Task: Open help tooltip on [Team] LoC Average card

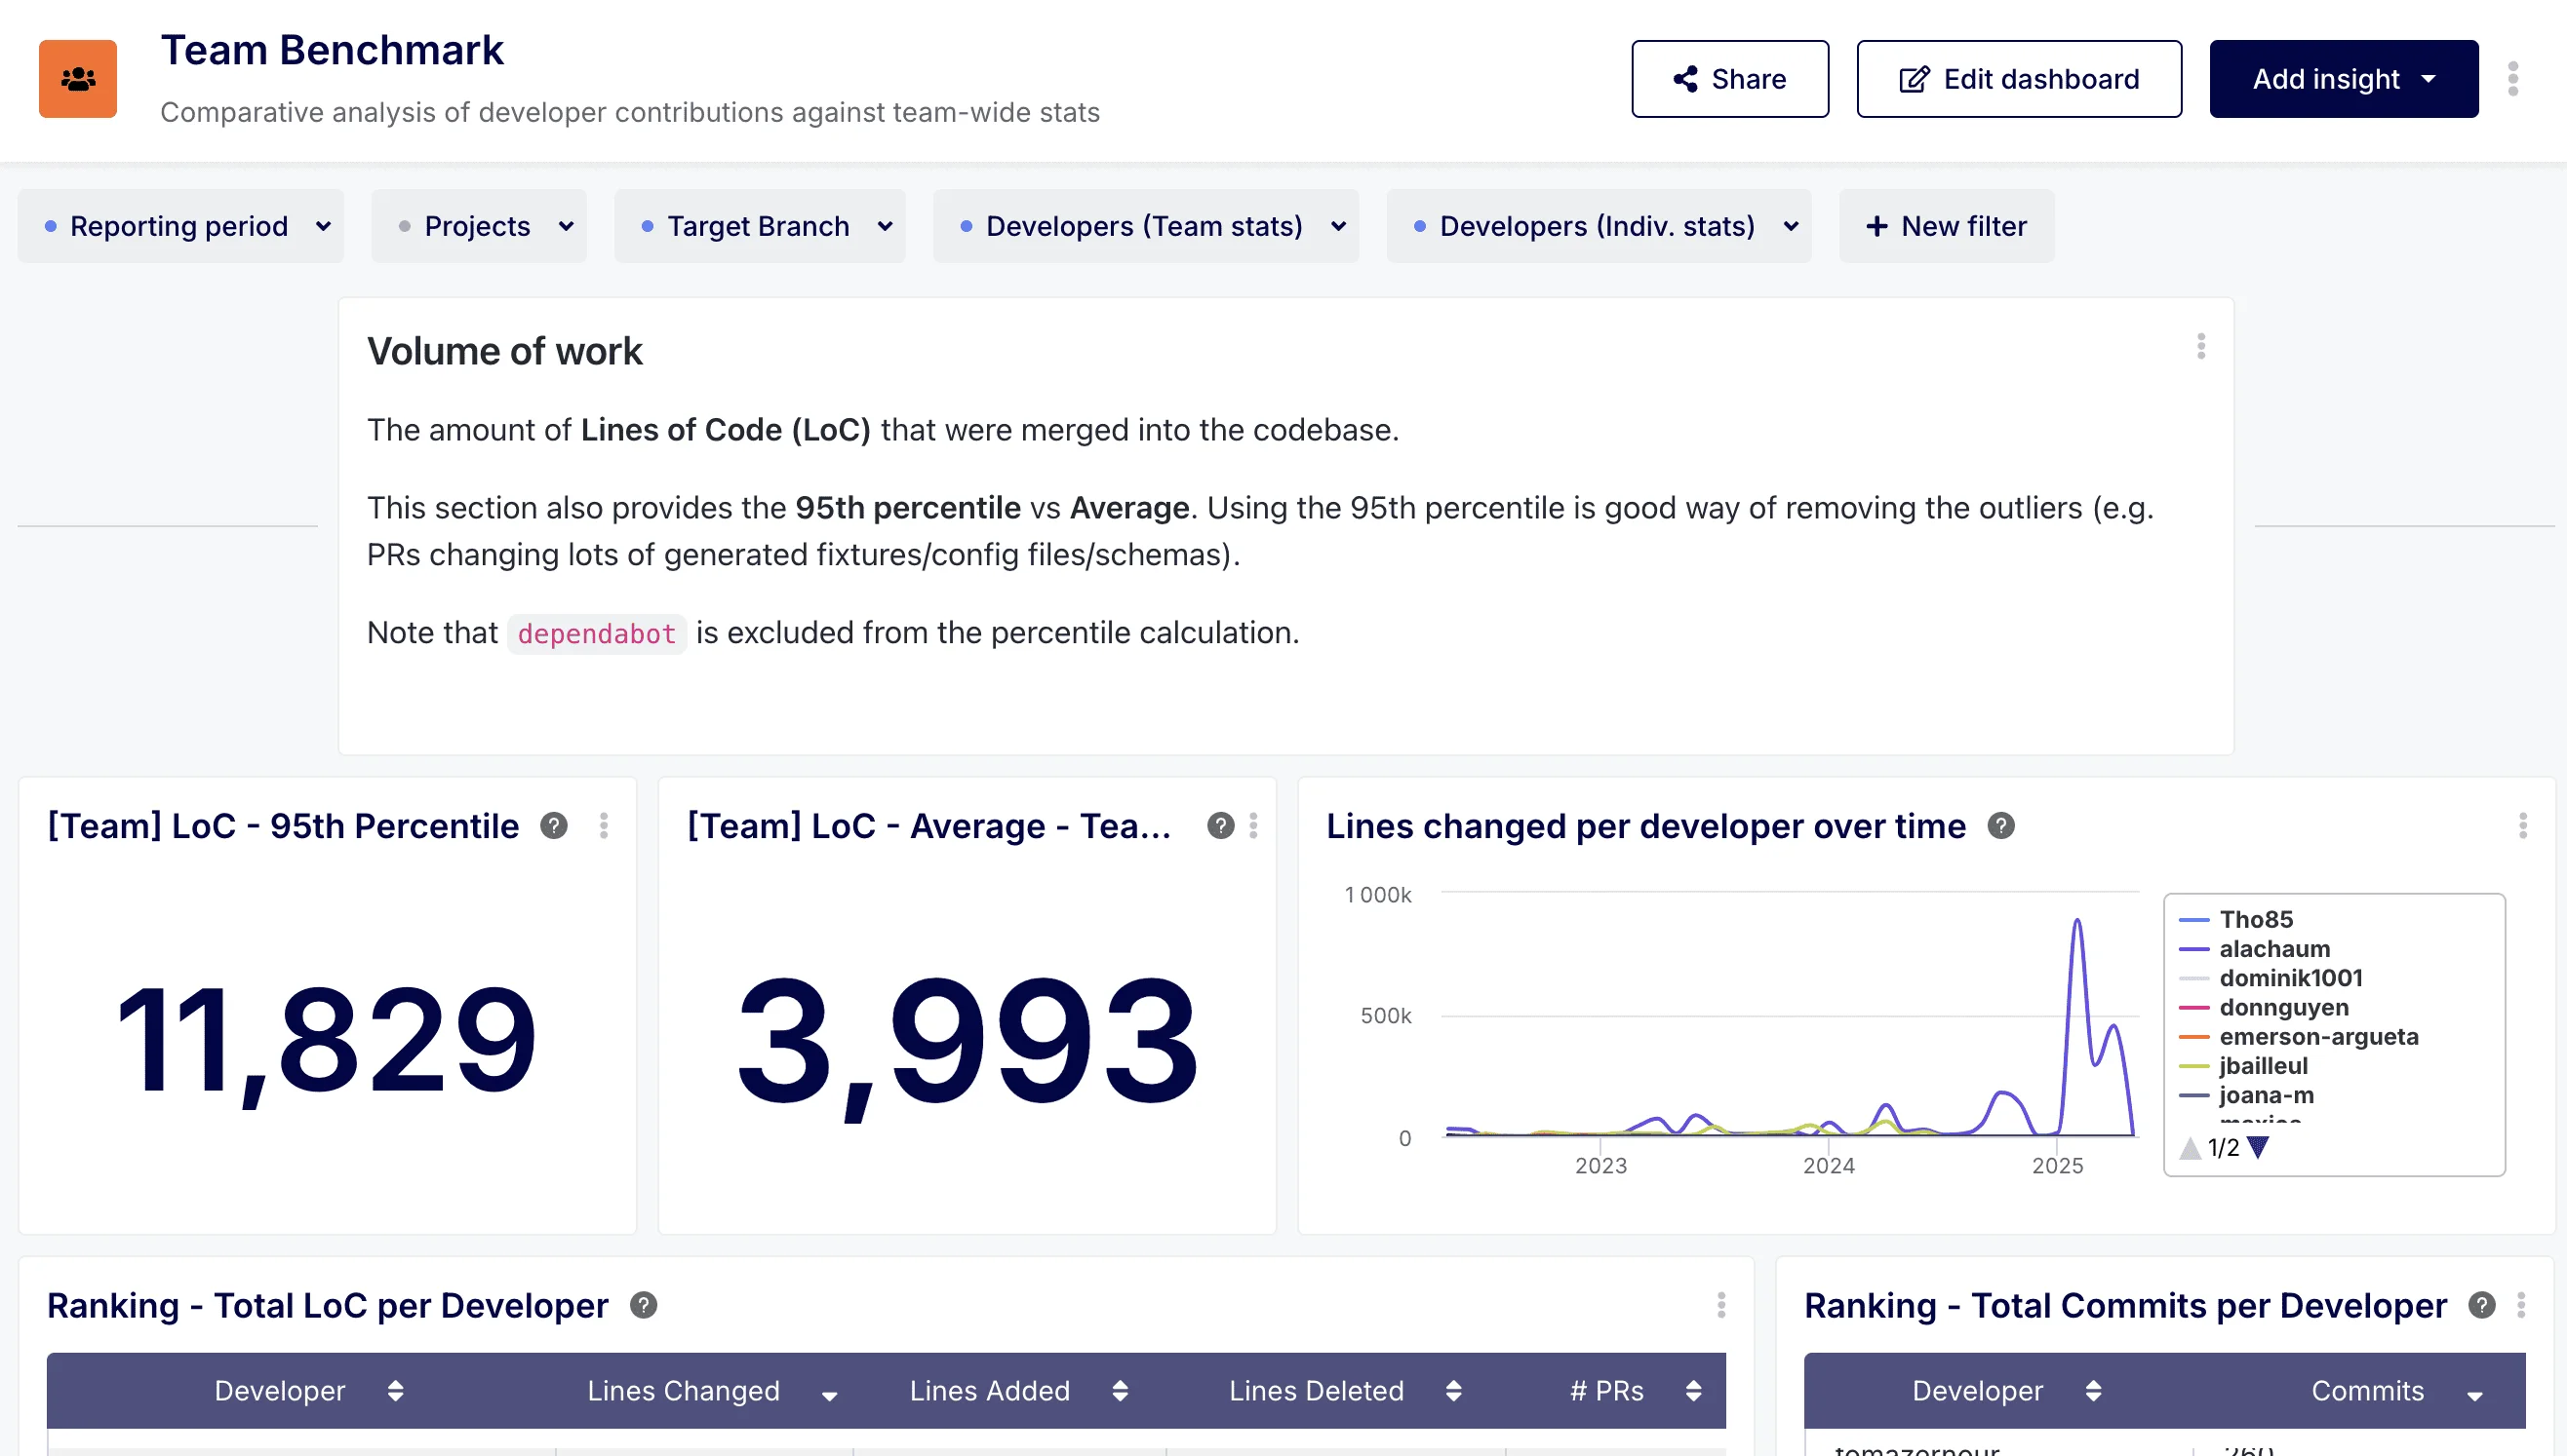Action: tap(1221, 825)
